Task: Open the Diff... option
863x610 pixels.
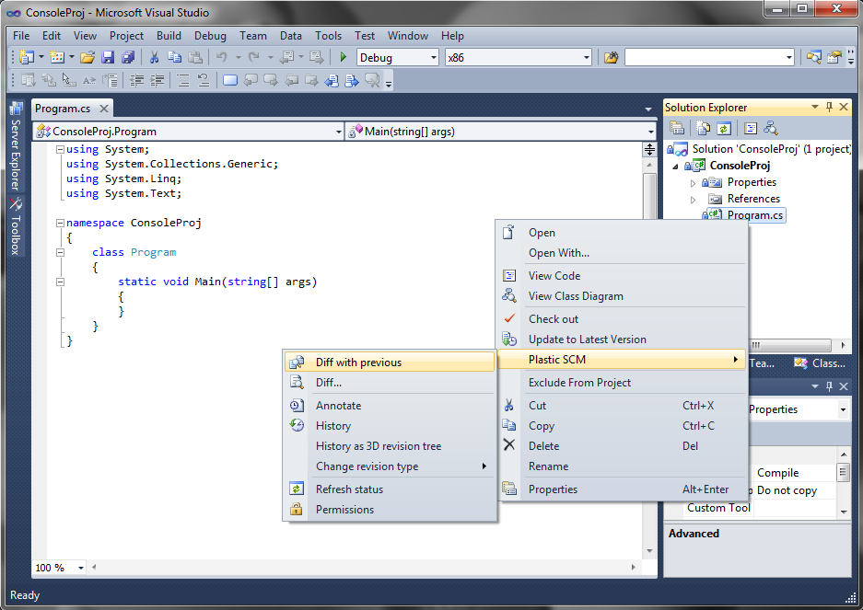Action: point(390,382)
